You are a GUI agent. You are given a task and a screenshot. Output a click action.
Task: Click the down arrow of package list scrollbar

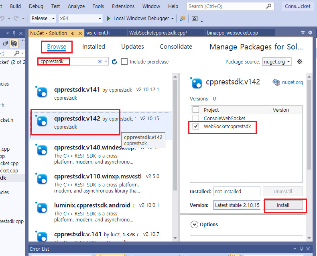pos(175,238)
